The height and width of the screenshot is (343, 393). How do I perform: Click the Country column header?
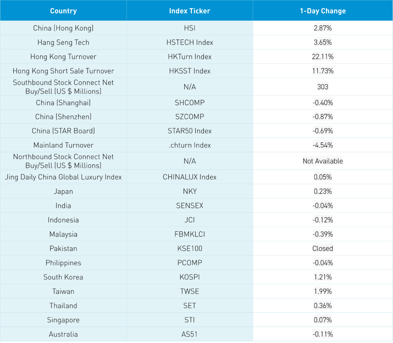[63, 11]
